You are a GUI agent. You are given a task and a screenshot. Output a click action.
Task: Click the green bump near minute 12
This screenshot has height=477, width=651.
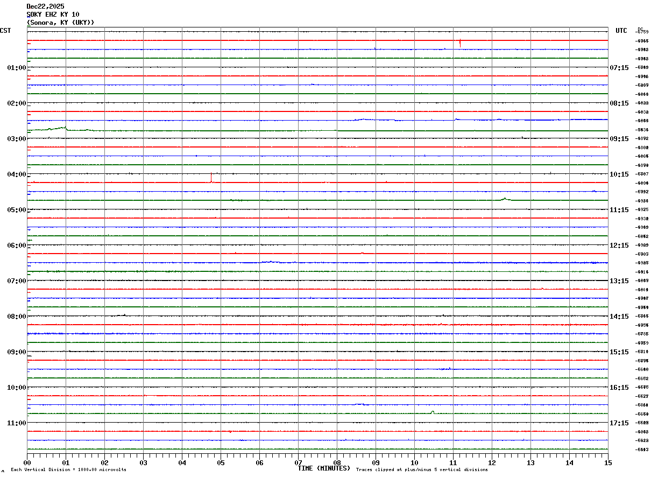point(504,199)
